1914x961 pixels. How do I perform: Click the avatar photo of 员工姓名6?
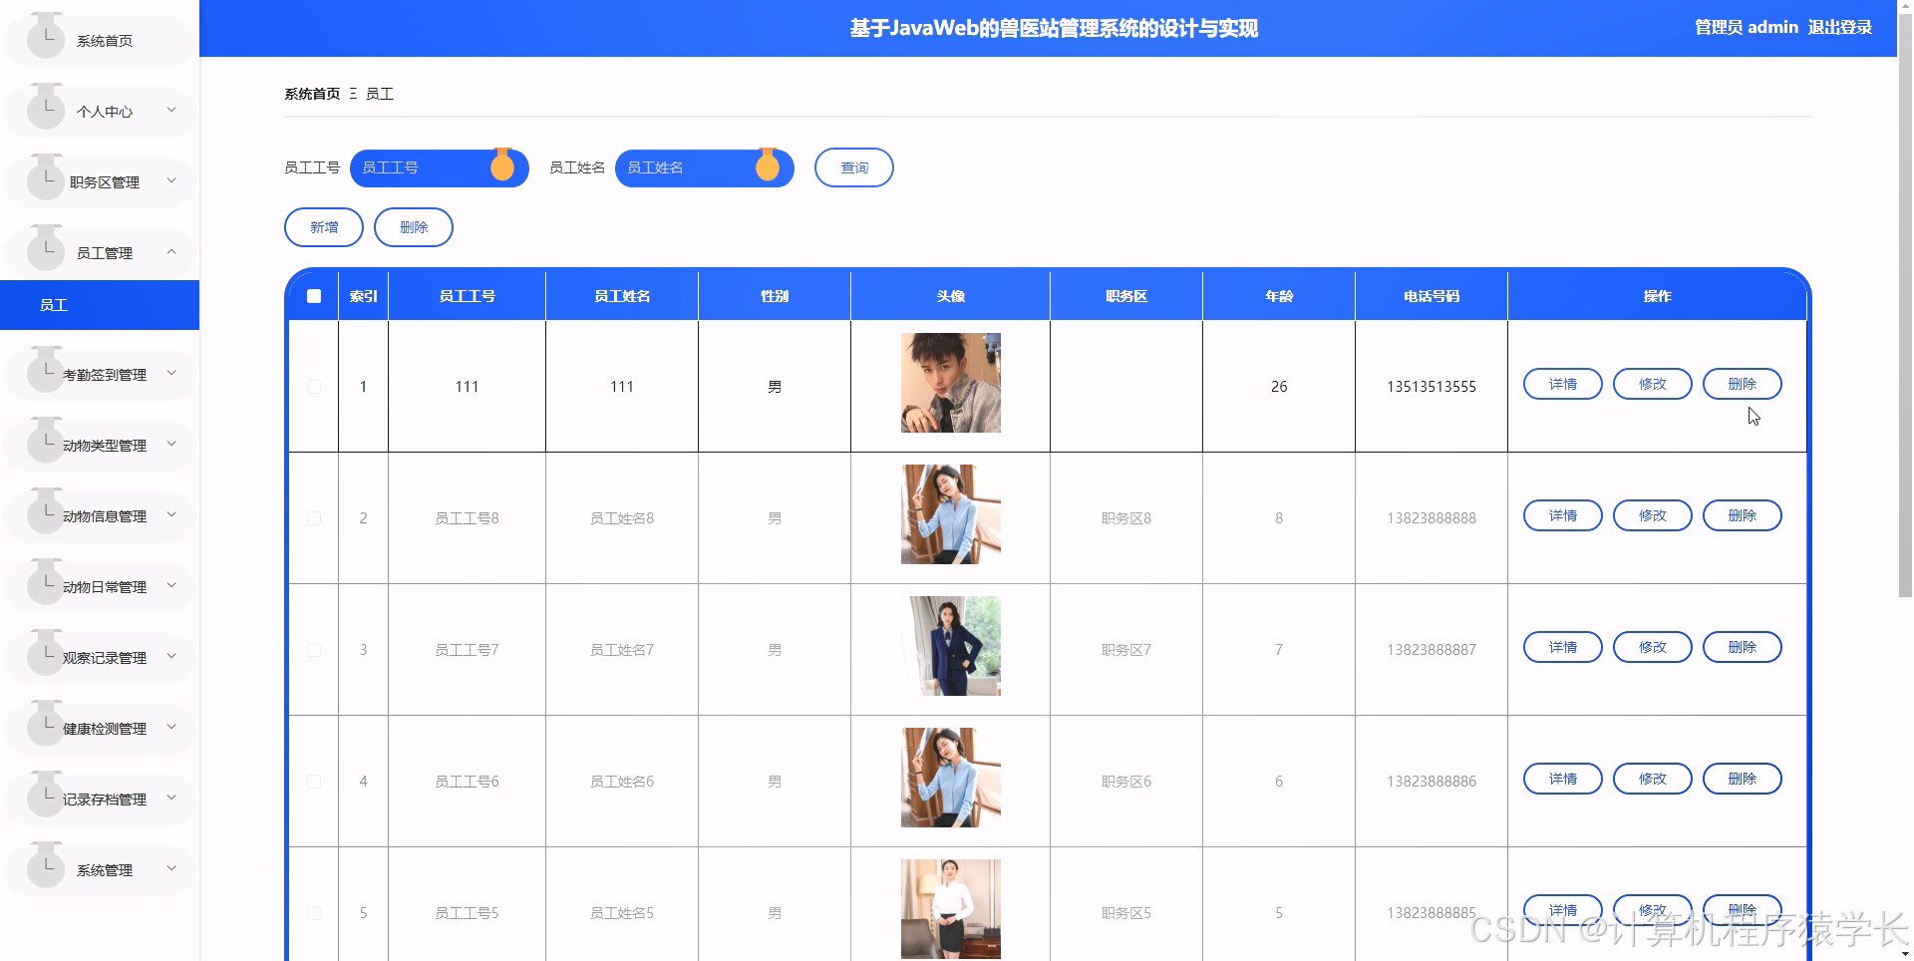pos(951,778)
